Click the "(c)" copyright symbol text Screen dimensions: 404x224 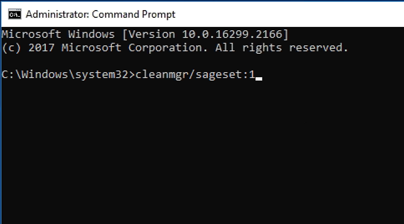12,48
